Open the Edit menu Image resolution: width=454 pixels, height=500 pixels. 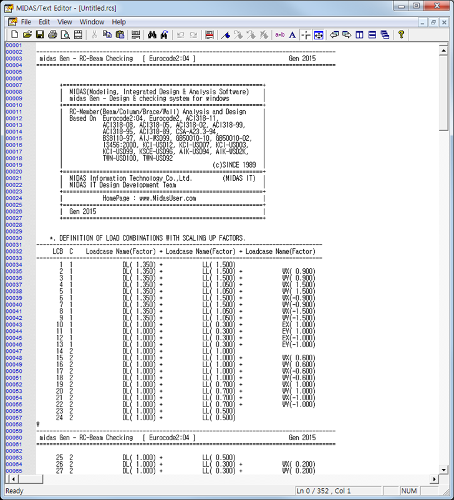pyautogui.click(x=44, y=22)
